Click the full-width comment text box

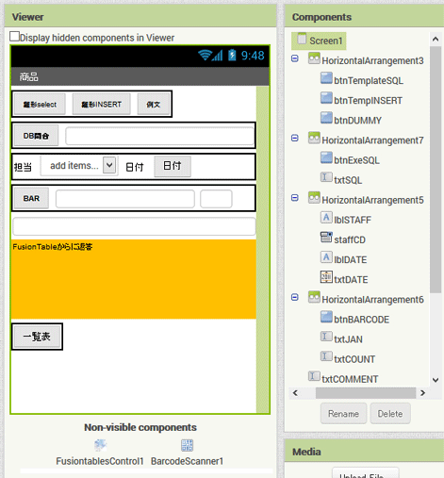pyautogui.click(x=134, y=226)
